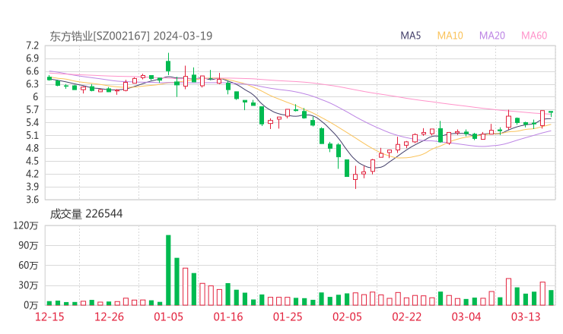Click the 02-22 date label

click(x=406, y=317)
